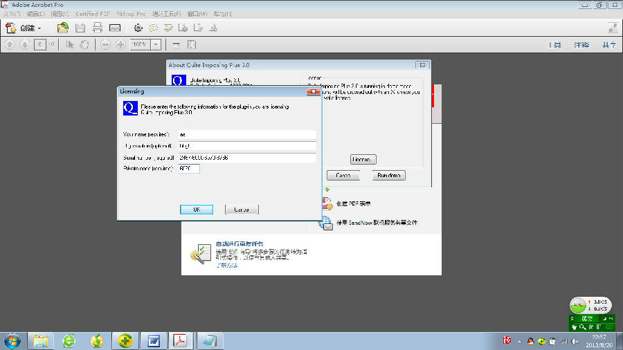Select the text selection cursor tool
This screenshot has width=623, height=350.
(69, 45)
